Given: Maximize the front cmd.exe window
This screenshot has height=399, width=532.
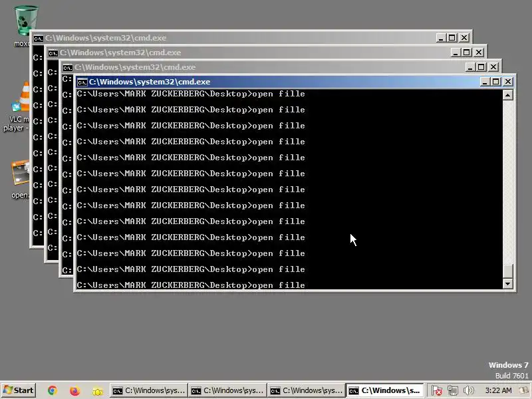Looking at the screenshot, I should click(495, 82).
